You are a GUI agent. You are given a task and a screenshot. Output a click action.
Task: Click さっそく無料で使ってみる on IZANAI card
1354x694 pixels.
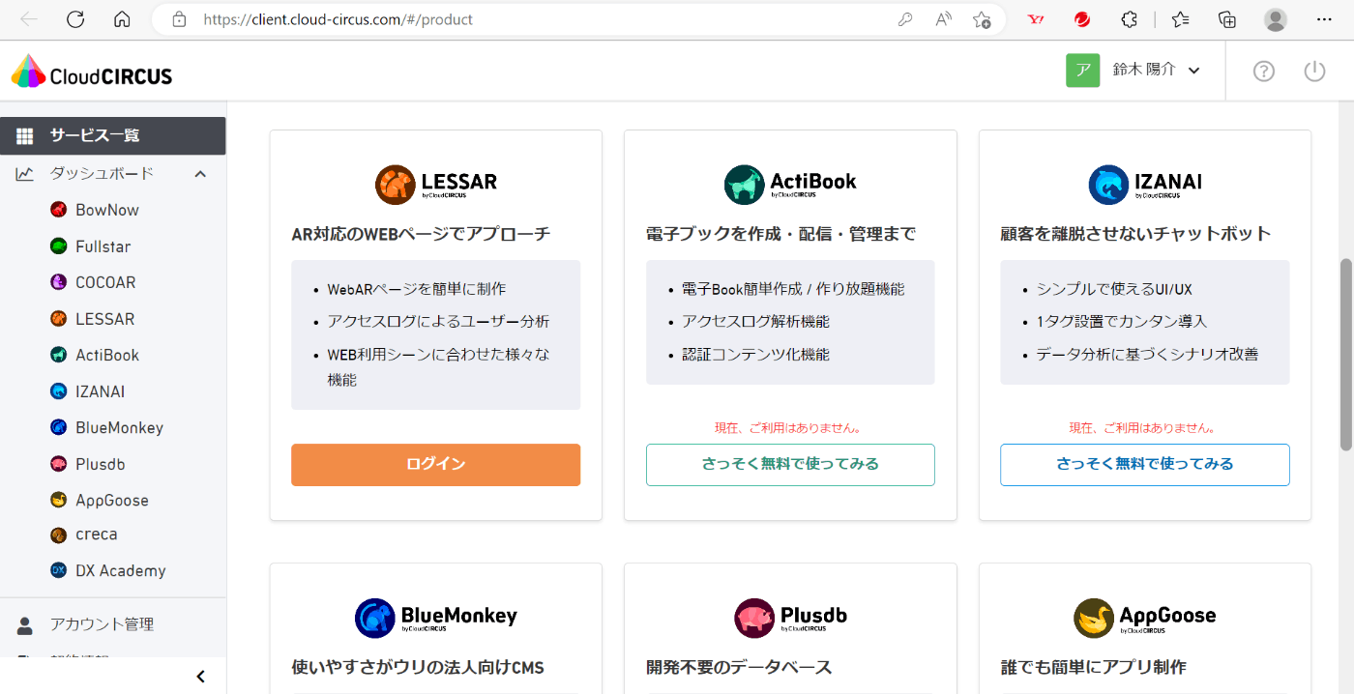pyautogui.click(x=1145, y=464)
